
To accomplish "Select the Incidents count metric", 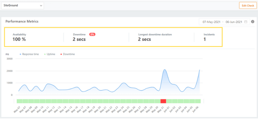I will coord(209,37).
